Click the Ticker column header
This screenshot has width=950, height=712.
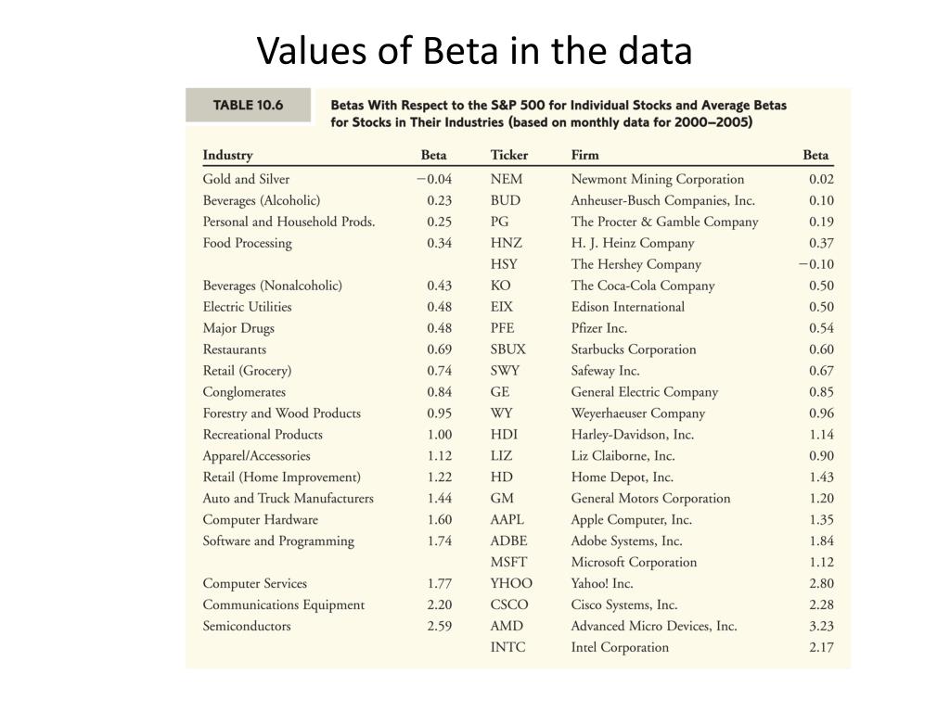click(x=509, y=155)
